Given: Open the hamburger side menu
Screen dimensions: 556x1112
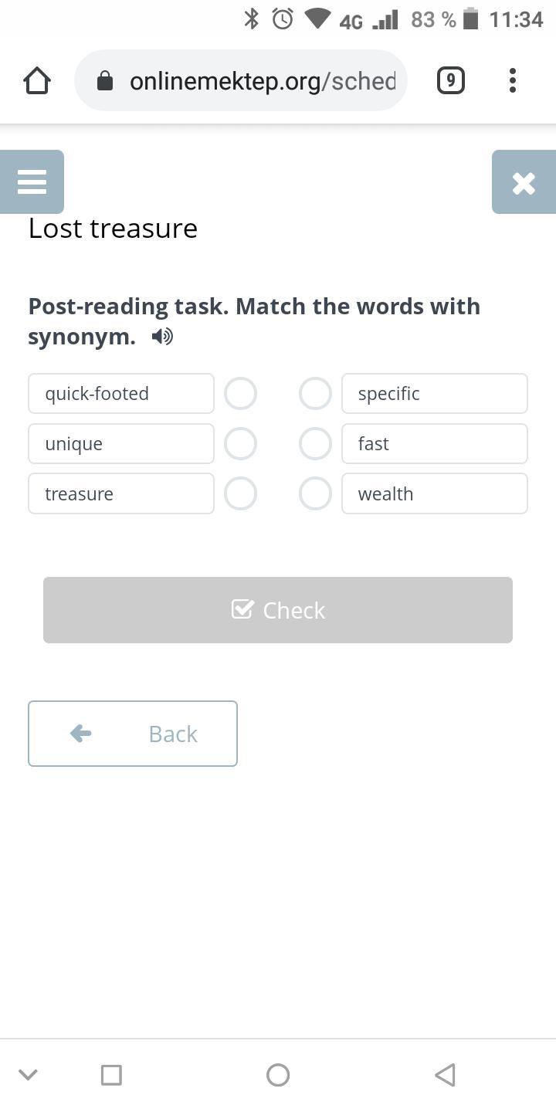Looking at the screenshot, I should [x=32, y=182].
